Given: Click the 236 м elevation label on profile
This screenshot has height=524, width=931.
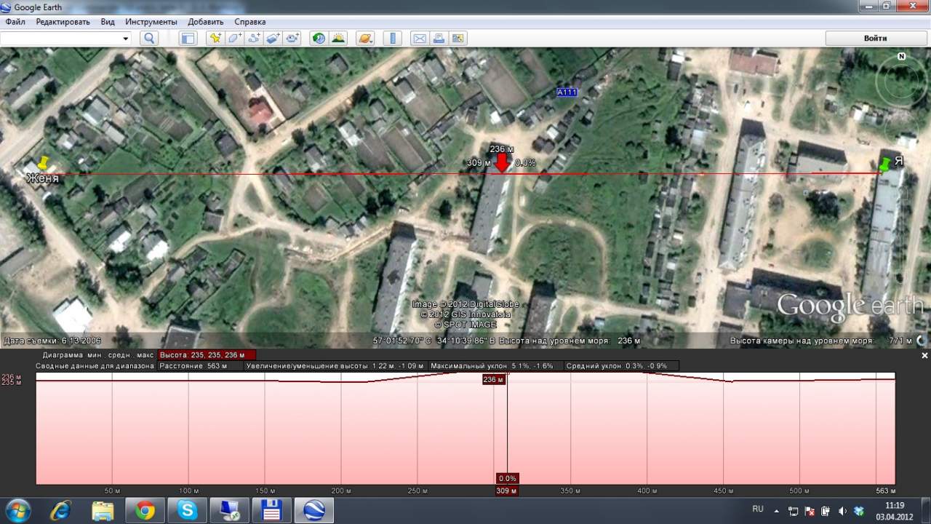Looking at the screenshot, I should (x=494, y=380).
